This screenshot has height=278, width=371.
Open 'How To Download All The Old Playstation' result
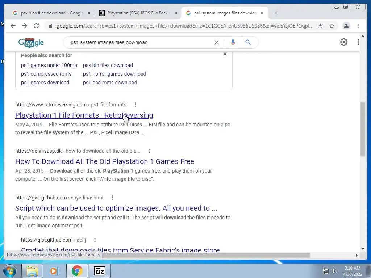coord(105,161)
